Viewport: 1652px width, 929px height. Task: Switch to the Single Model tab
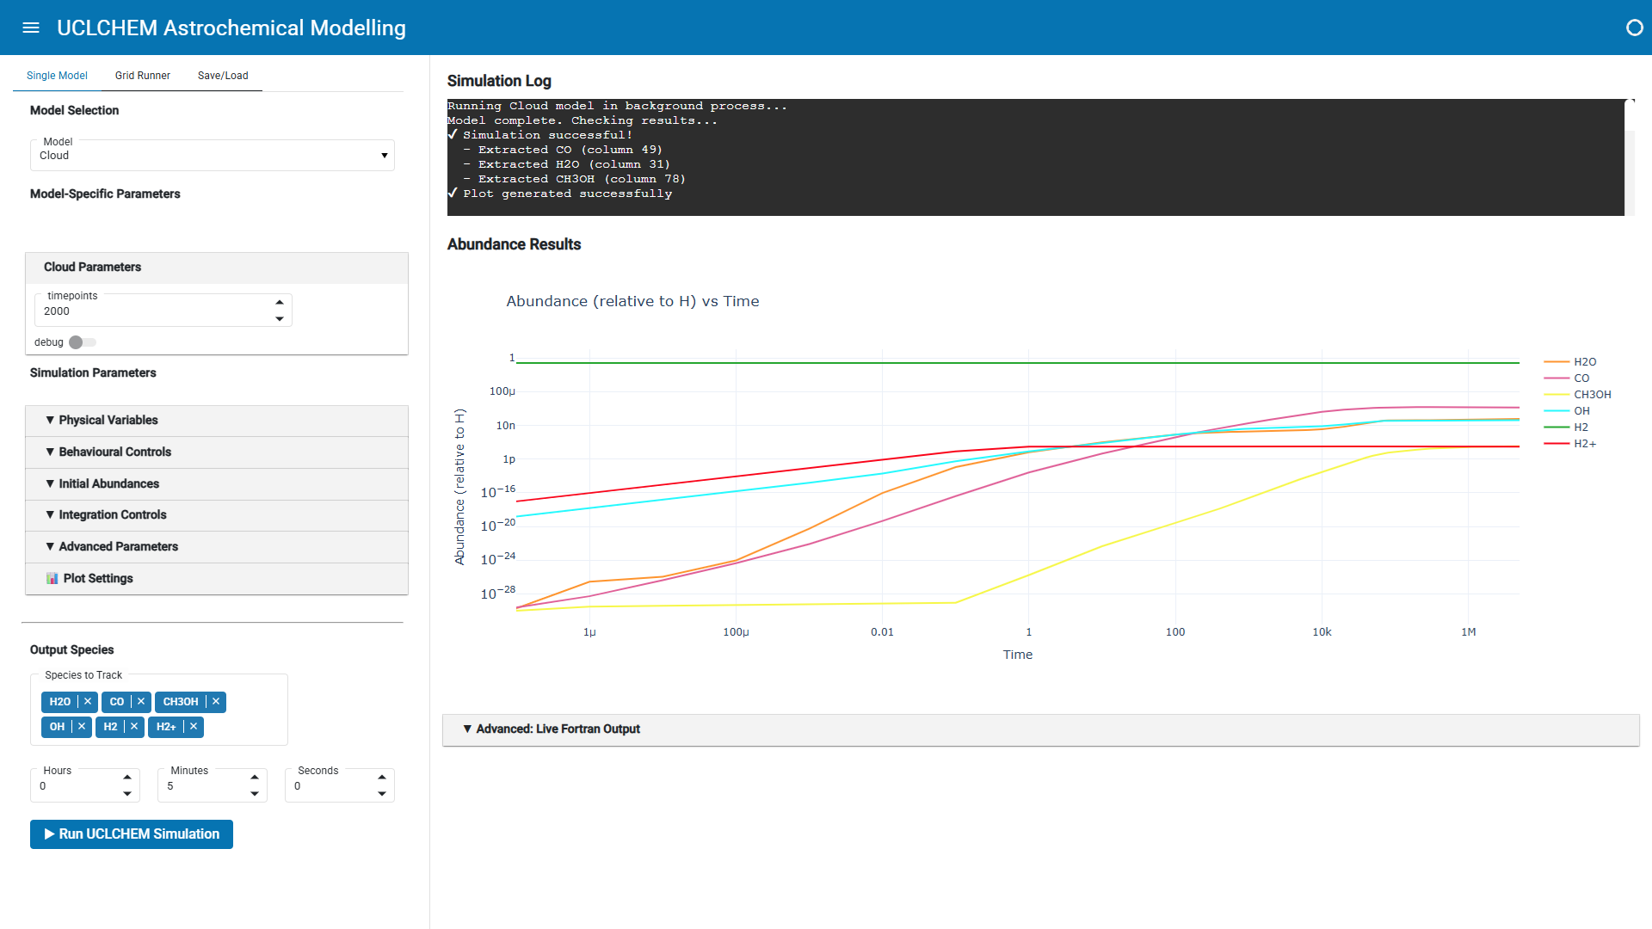coord(57,76)
